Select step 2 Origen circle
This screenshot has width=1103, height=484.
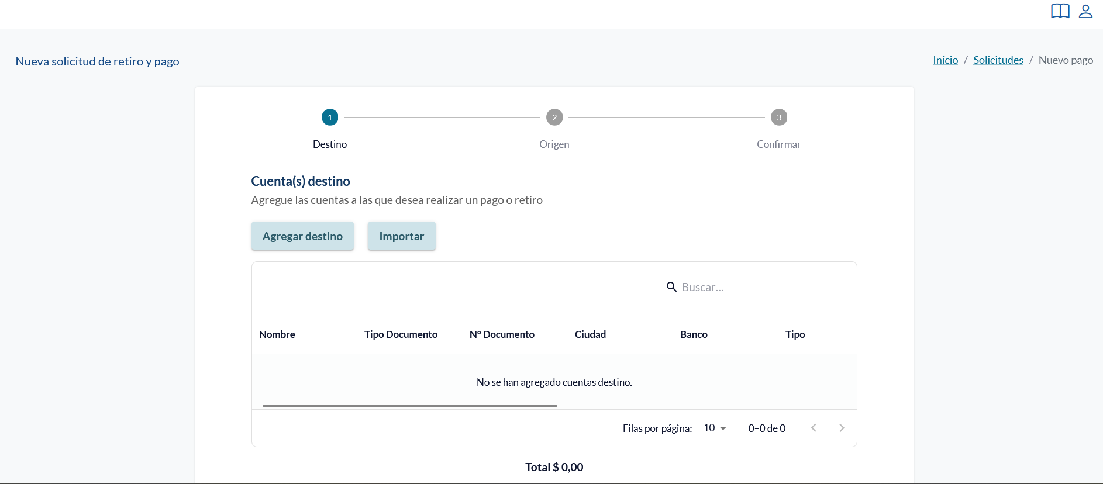pos(554,117)
